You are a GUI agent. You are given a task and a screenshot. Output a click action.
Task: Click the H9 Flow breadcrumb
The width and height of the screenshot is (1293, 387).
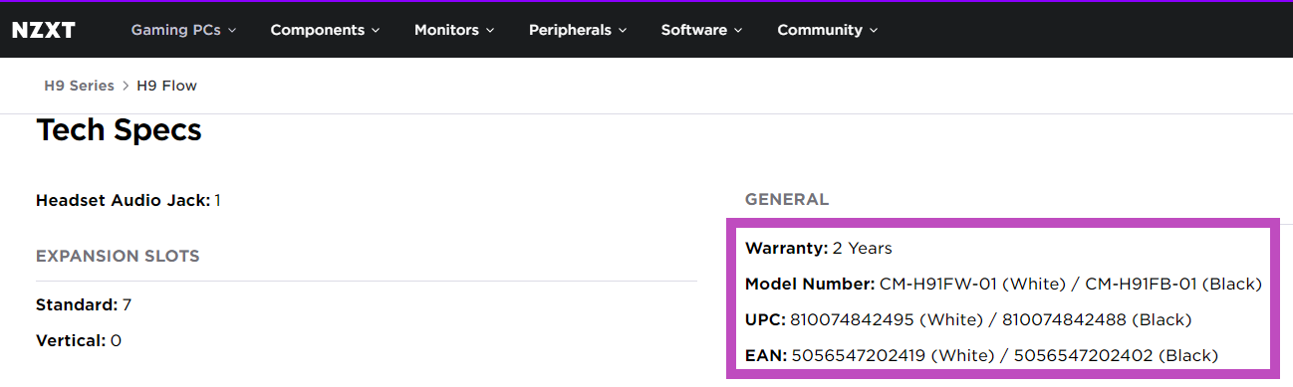[166, 86]
